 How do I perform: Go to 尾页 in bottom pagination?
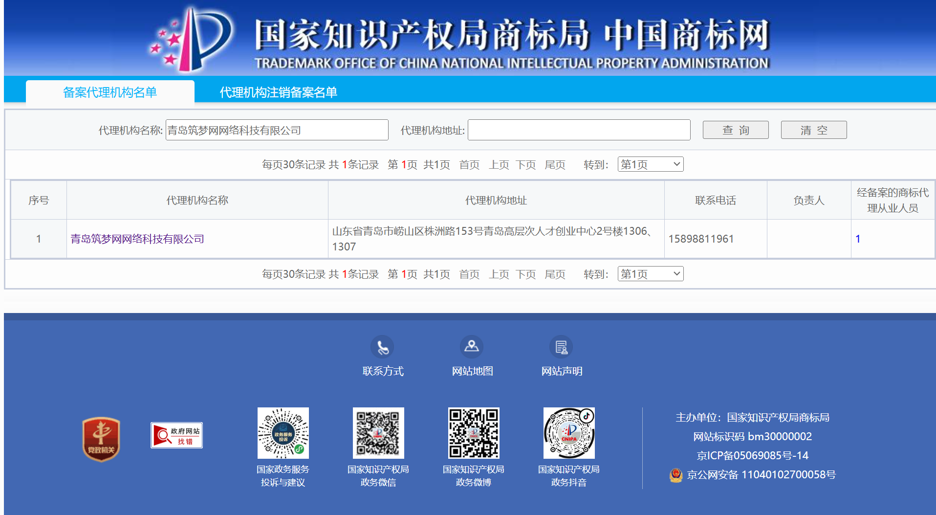[555, 274]
